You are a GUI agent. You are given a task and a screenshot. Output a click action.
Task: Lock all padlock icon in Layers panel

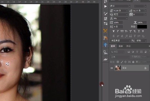point(133,62)
